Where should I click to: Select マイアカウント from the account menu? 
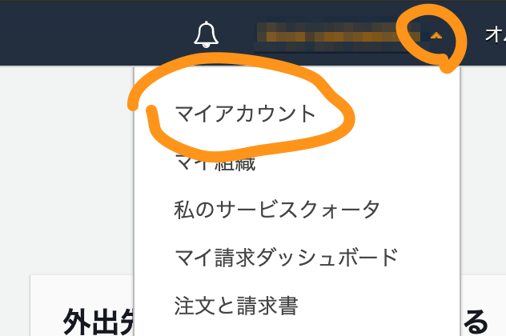(x=245, y=114)
